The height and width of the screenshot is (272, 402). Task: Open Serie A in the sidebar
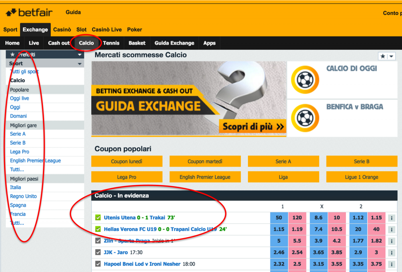tap(18, 134)
